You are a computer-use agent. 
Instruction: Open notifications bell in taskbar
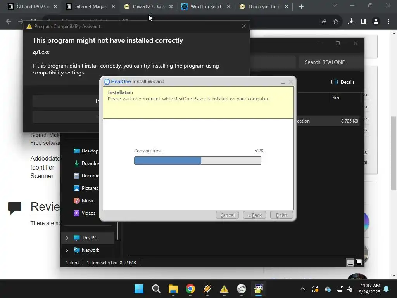pyautogui.click(x=387, y=289)
